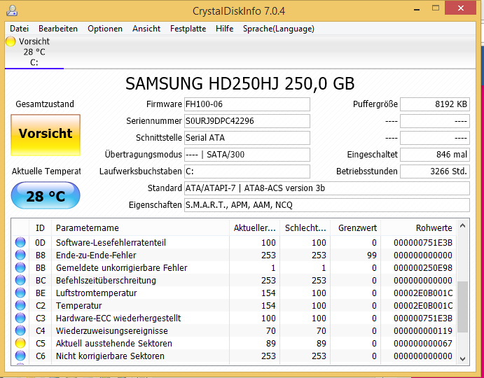484x378 pixels.
Task: Click the Rohwerte column header
Action: (x=419, y=228)
